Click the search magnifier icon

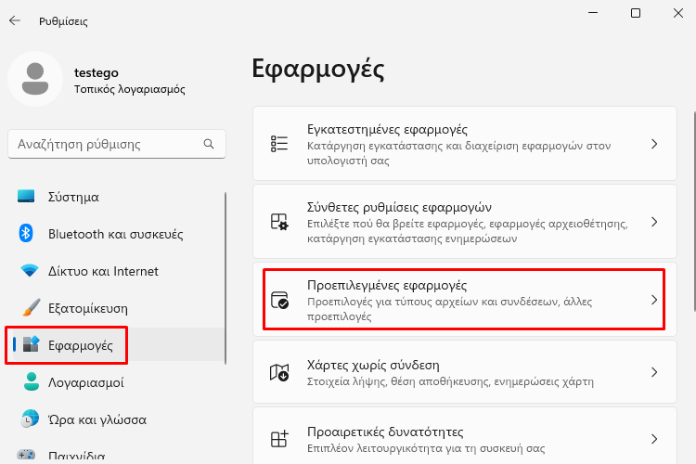pyautogui.click(x=209, y=144)
